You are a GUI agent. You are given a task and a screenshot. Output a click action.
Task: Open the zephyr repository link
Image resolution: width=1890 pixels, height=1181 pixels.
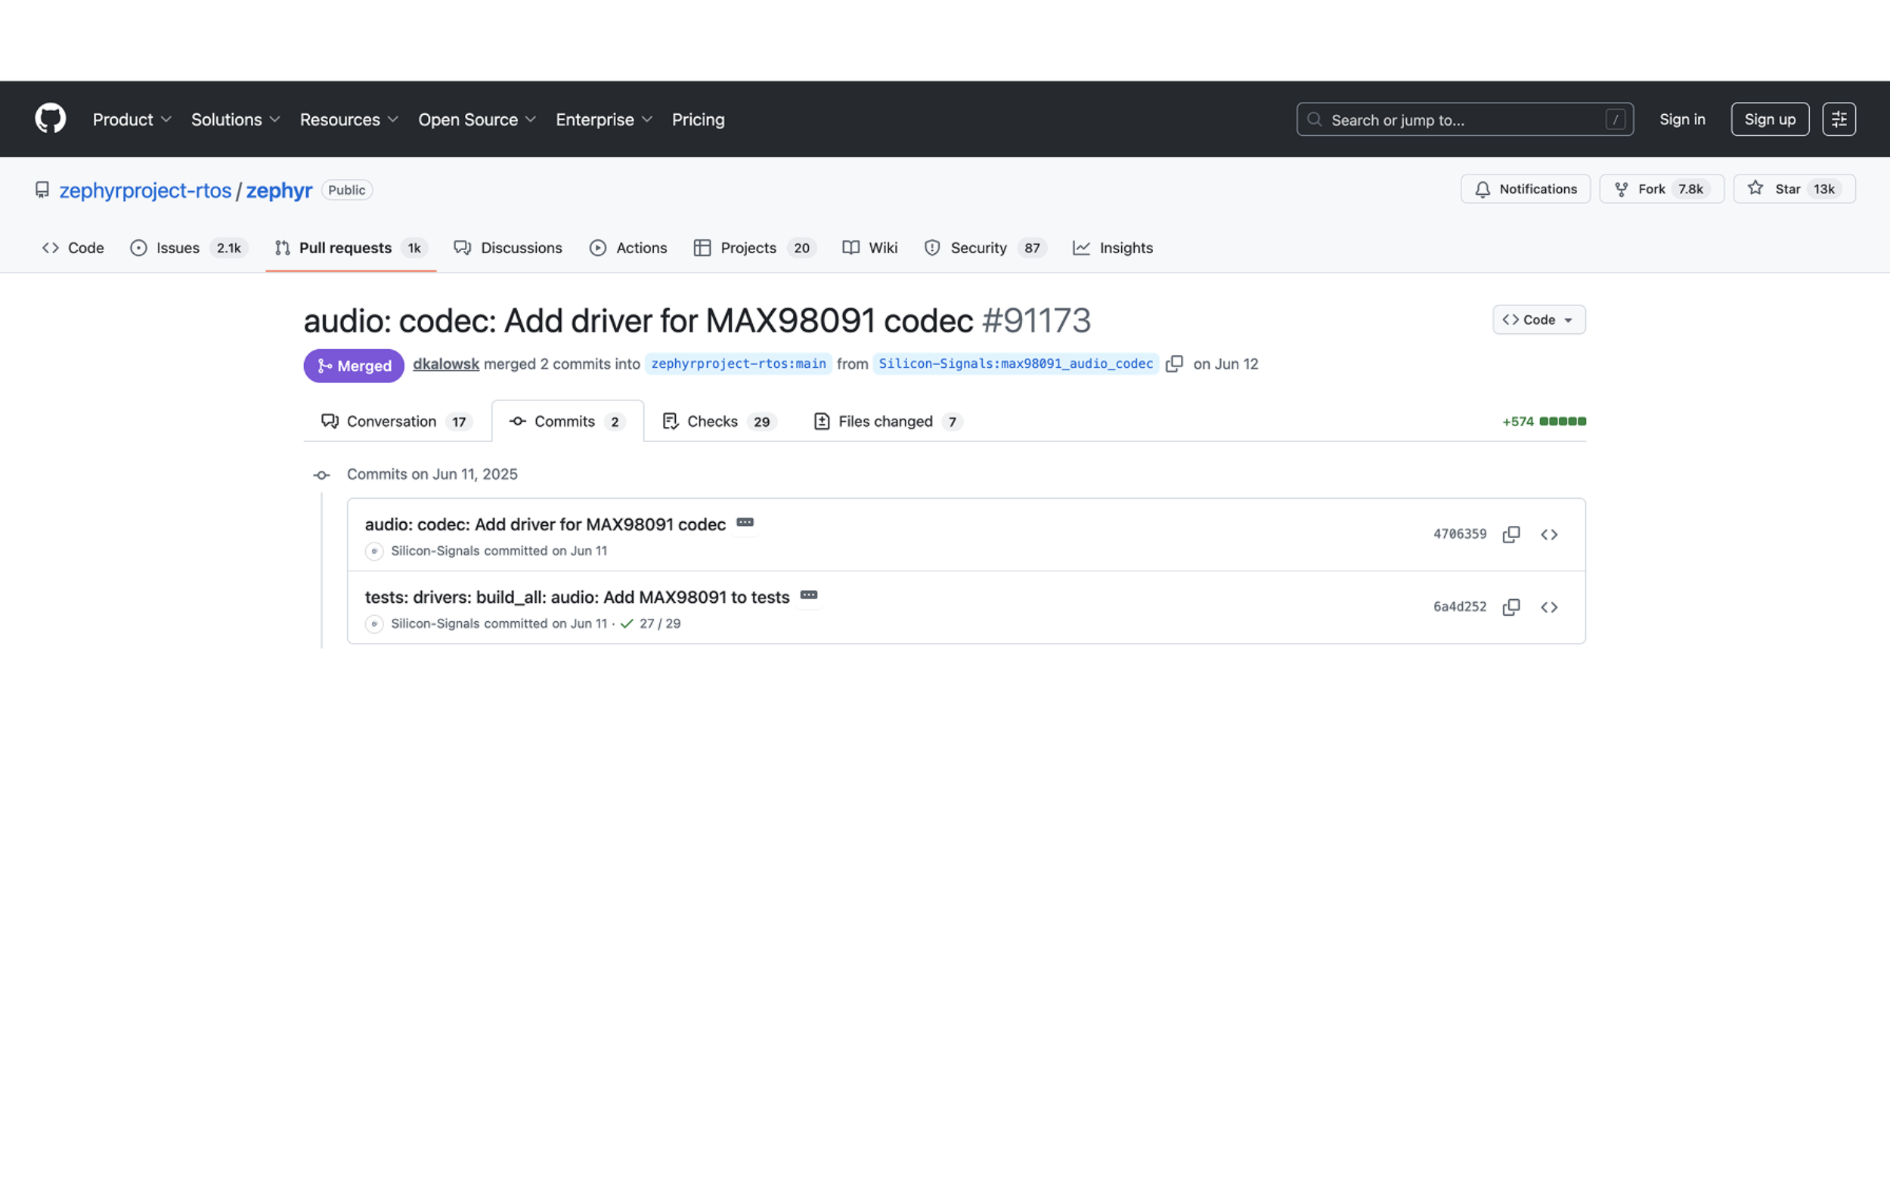(x=279, y=190)
